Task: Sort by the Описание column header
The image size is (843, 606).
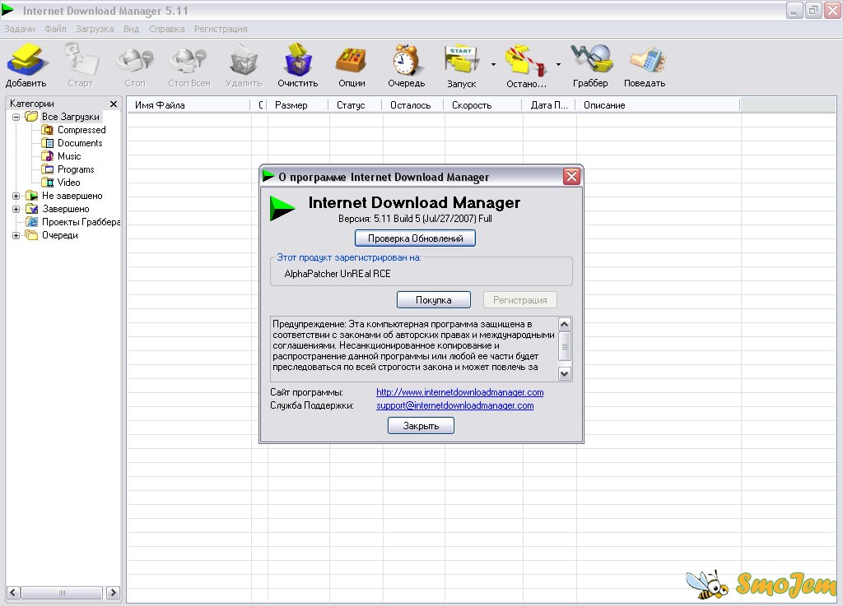Action: pos(658,105)
